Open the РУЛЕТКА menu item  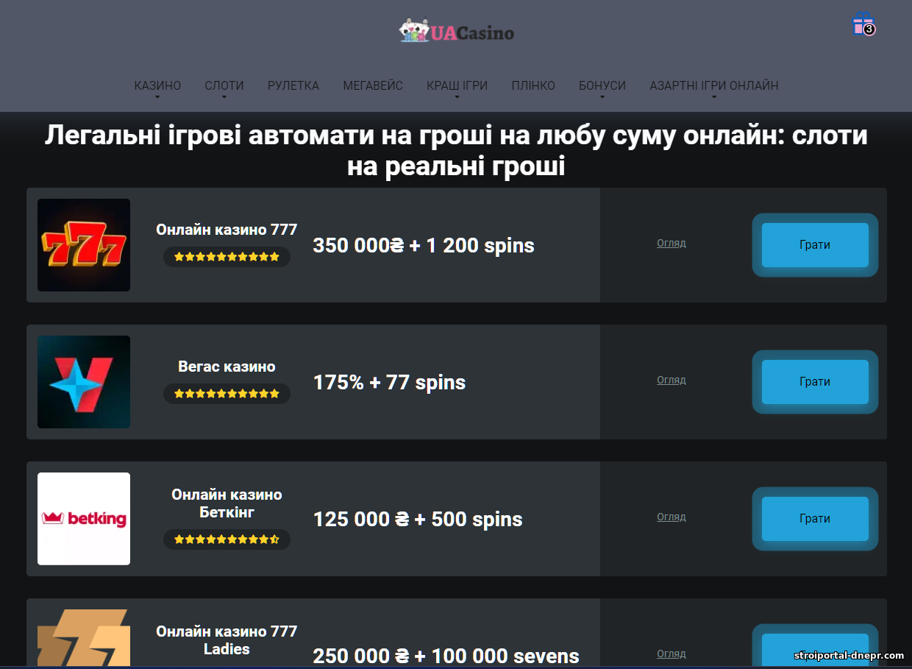293,86
